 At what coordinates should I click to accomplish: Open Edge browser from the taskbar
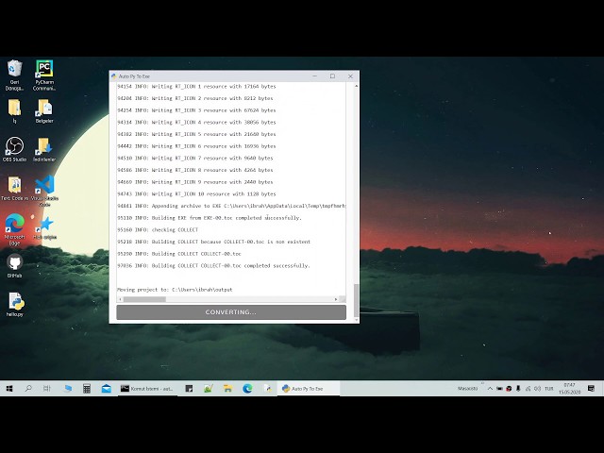(x=247, y=388)
